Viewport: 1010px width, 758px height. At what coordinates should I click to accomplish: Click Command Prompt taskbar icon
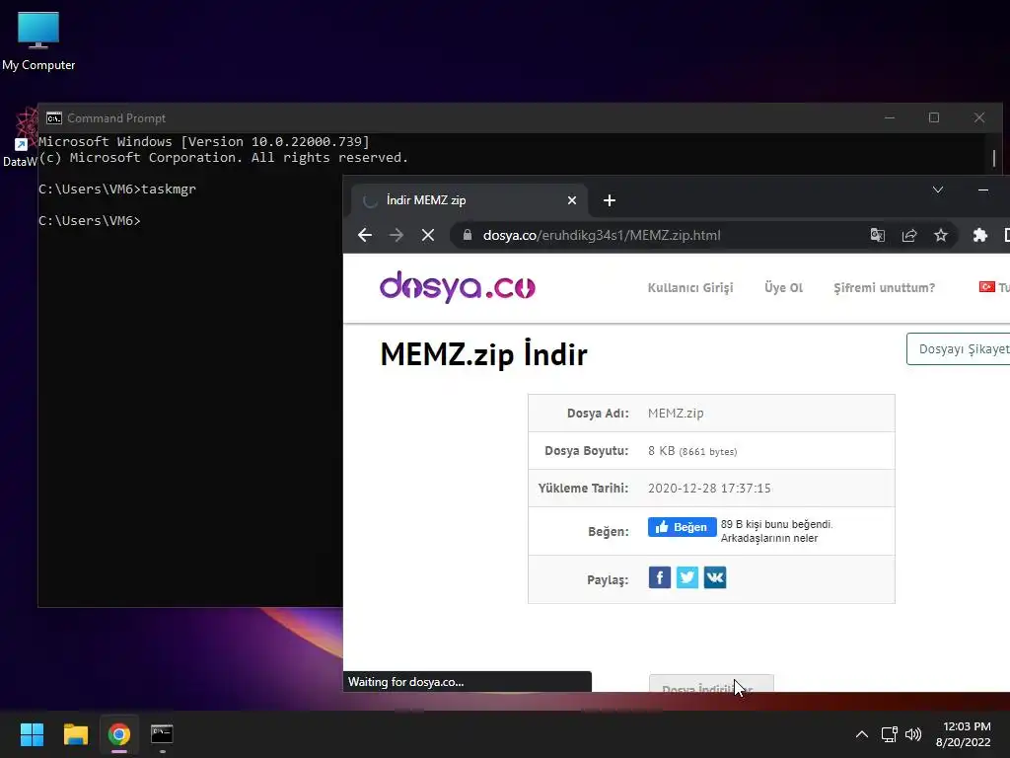pyautogui.click(x=162, y=734)
